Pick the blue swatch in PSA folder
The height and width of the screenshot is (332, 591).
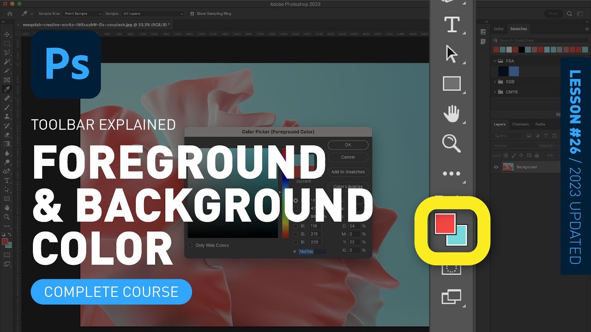(x=514, y=71)
